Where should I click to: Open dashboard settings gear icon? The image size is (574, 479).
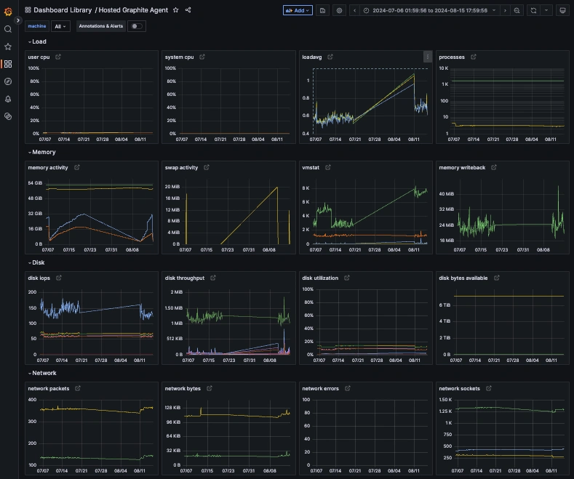[x=339, y=11]
